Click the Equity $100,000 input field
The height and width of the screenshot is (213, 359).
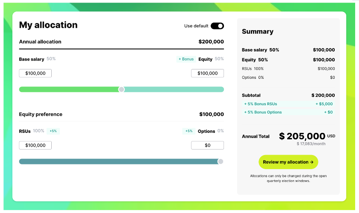coord(207,73)
